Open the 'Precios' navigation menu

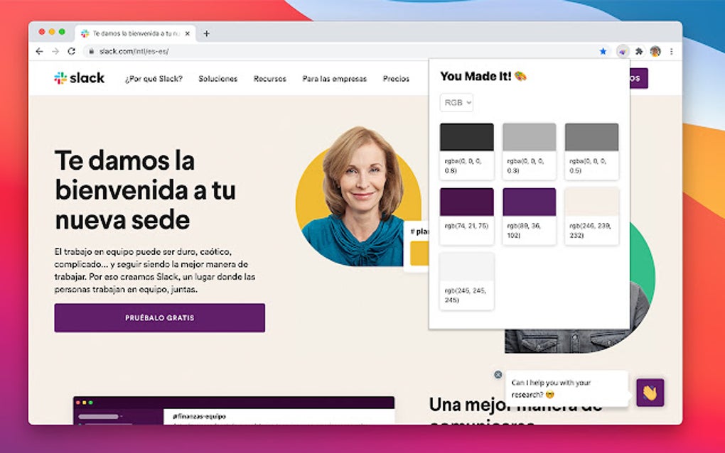click(x=396, y=79)
